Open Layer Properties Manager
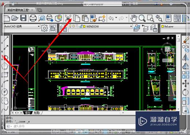The height and width of the screenshot is (135, 190). point(63,28)
